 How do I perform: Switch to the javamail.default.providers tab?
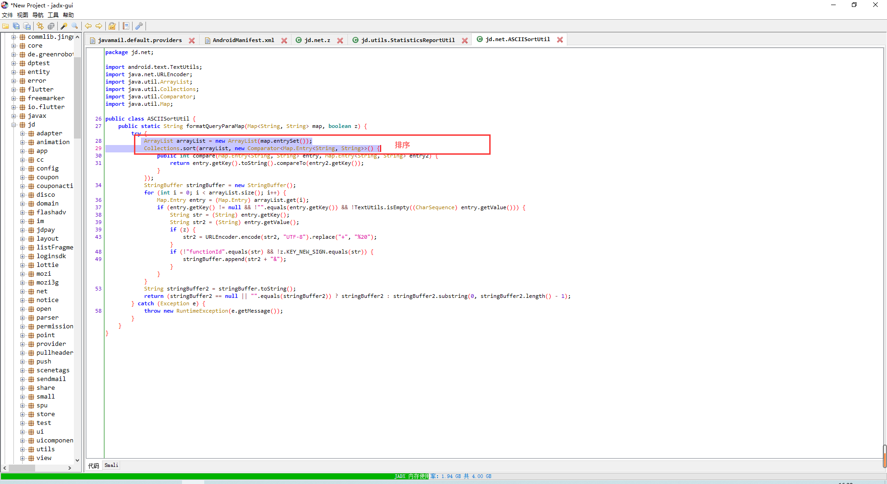[x=140, y=40]
